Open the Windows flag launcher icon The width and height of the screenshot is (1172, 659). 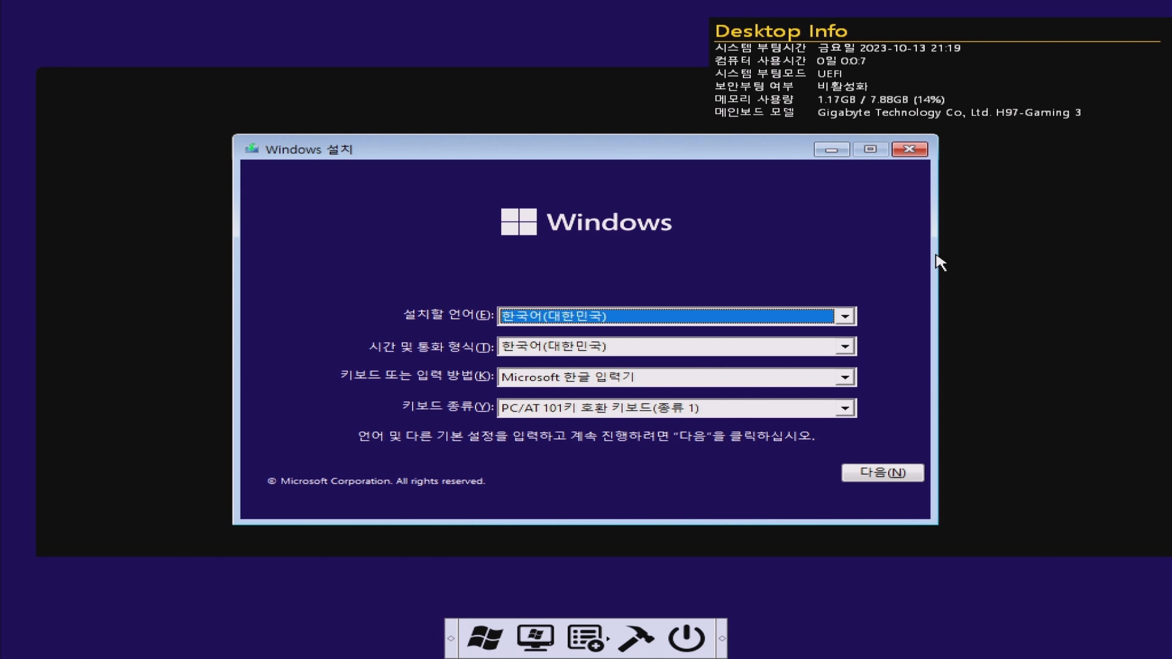pyautogui.click(x=485, y=638)
